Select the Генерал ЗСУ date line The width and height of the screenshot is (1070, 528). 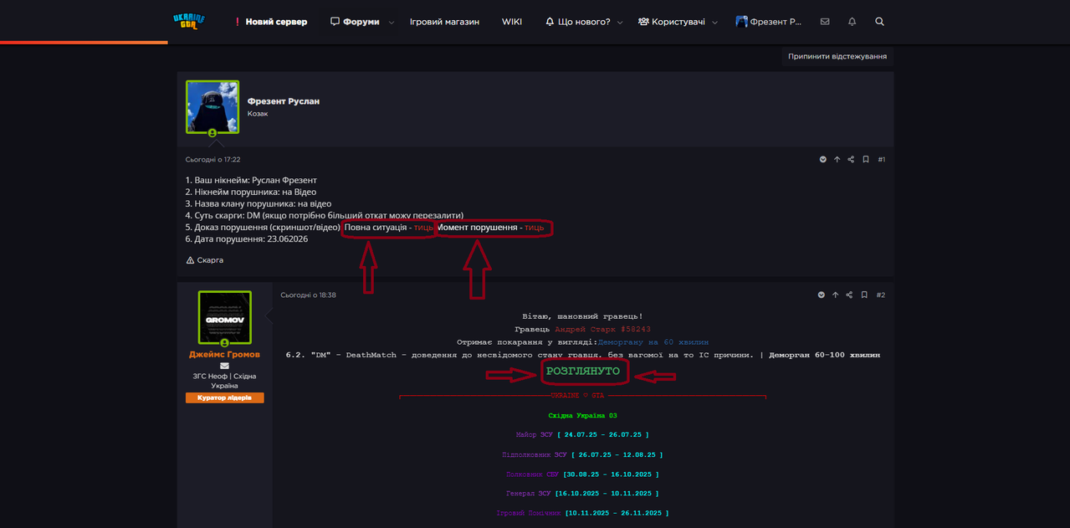pyautogui.click(x=583, y=494)
